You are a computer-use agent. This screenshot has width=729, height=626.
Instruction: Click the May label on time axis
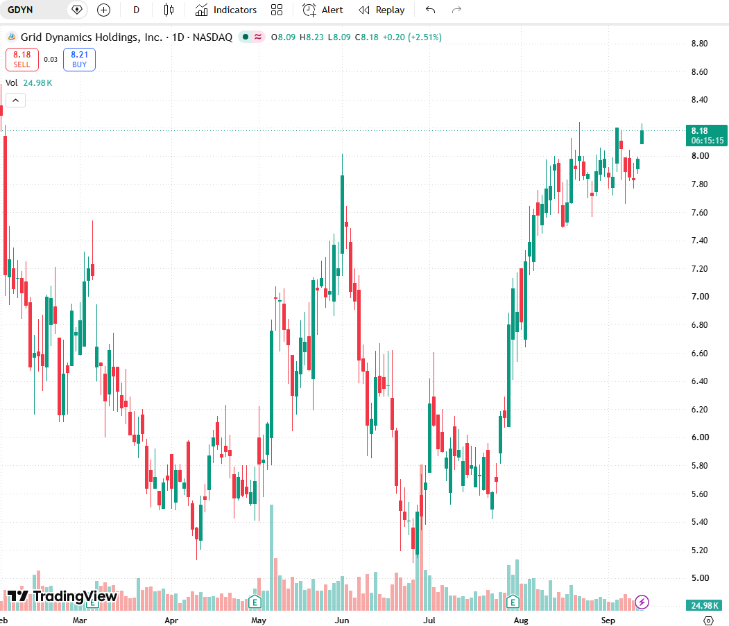tap(259, 620)
